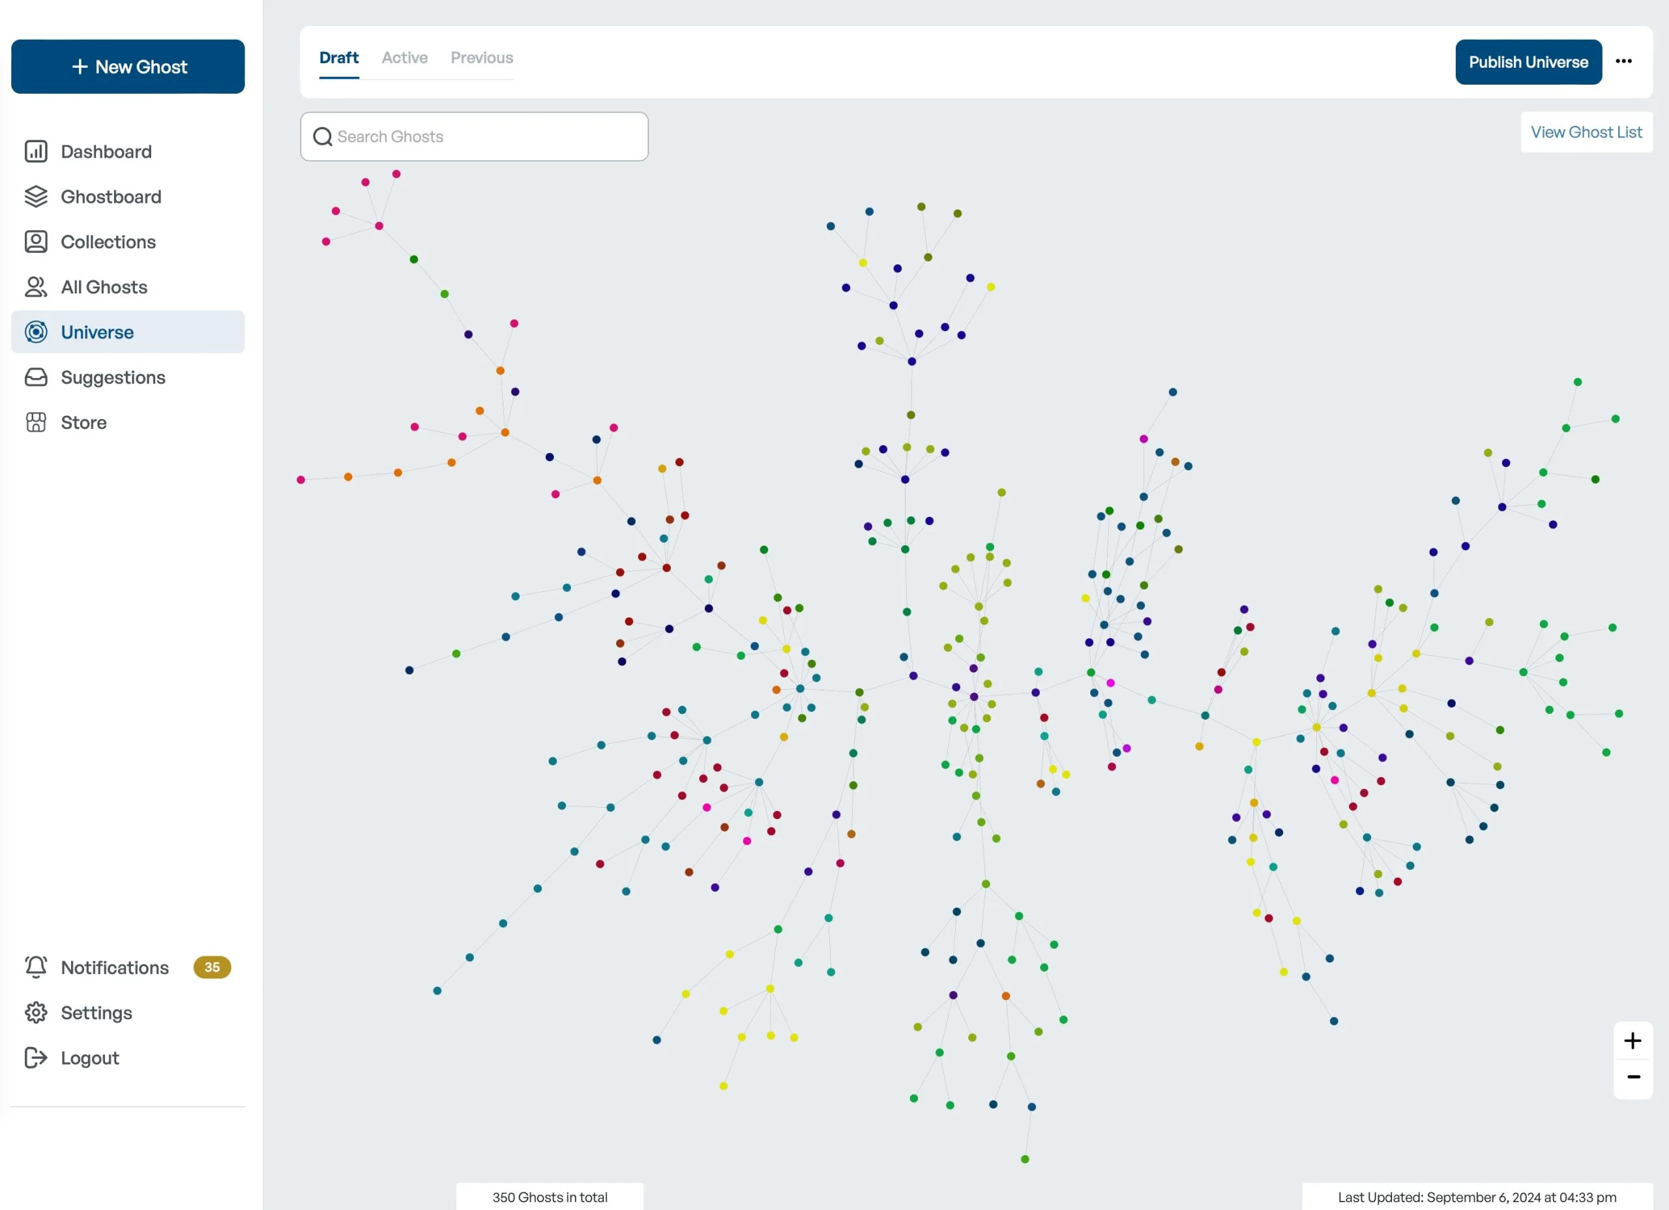The image size is (1669, 1210).
Task: Select the Ghostboard icon
Action: pos(37,196)
